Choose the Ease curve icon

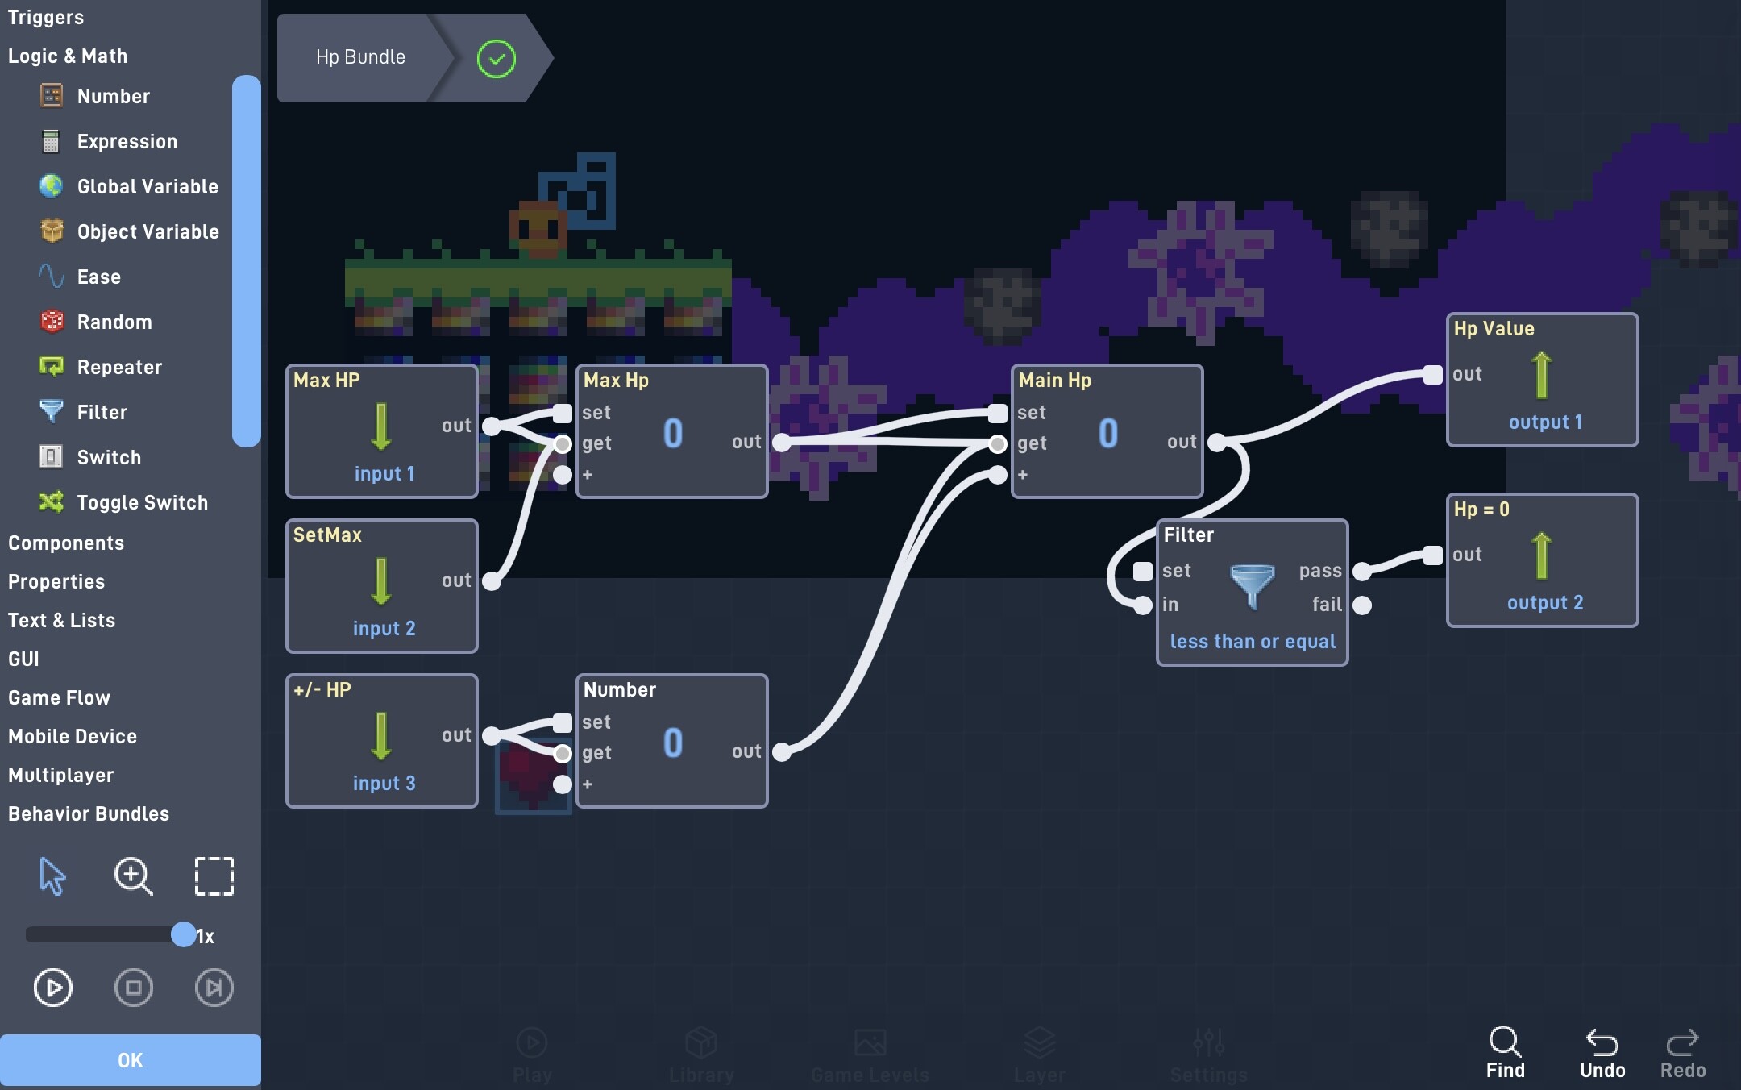(52, 277)
